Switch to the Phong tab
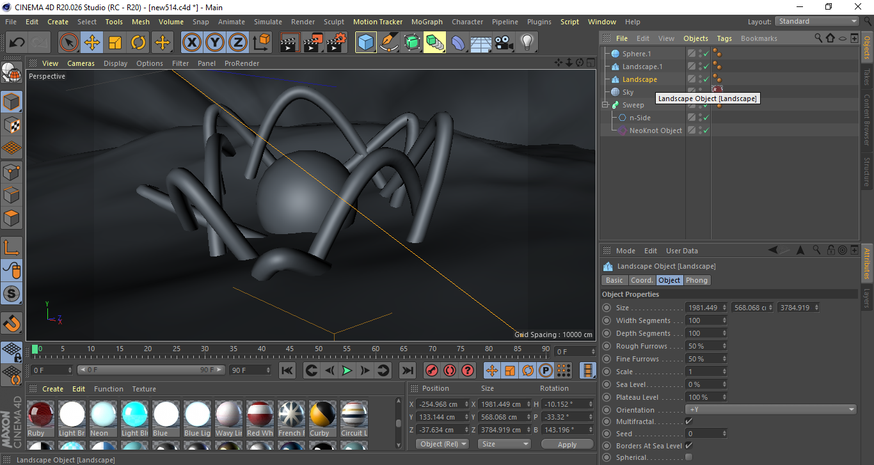The width and height of the screenshot is (874, 465). pyautogui.click(x=697, y=280)
